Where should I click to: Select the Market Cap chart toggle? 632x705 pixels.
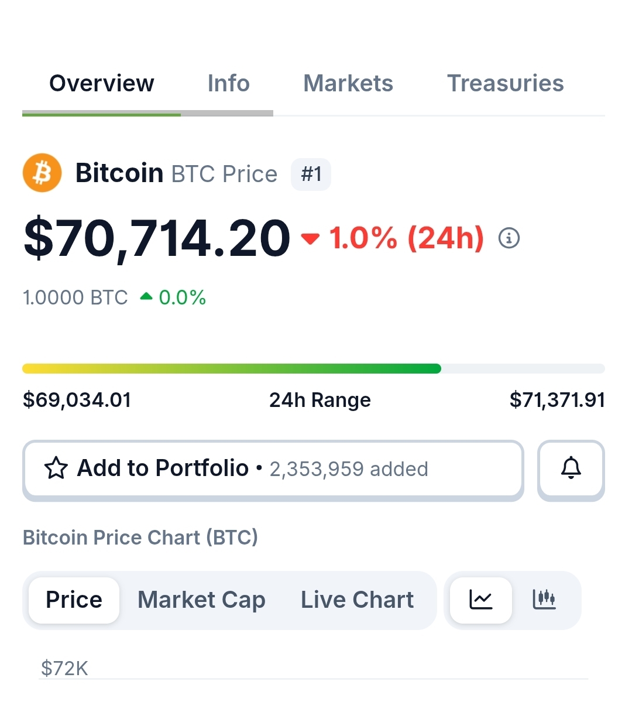(201, 600)
